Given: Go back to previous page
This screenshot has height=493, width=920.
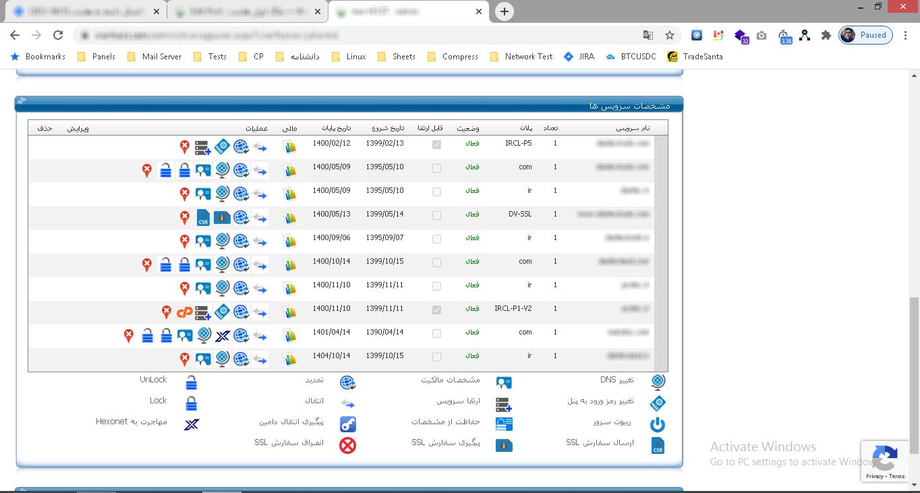Looking at the screenshot, I should pos(15,35).
